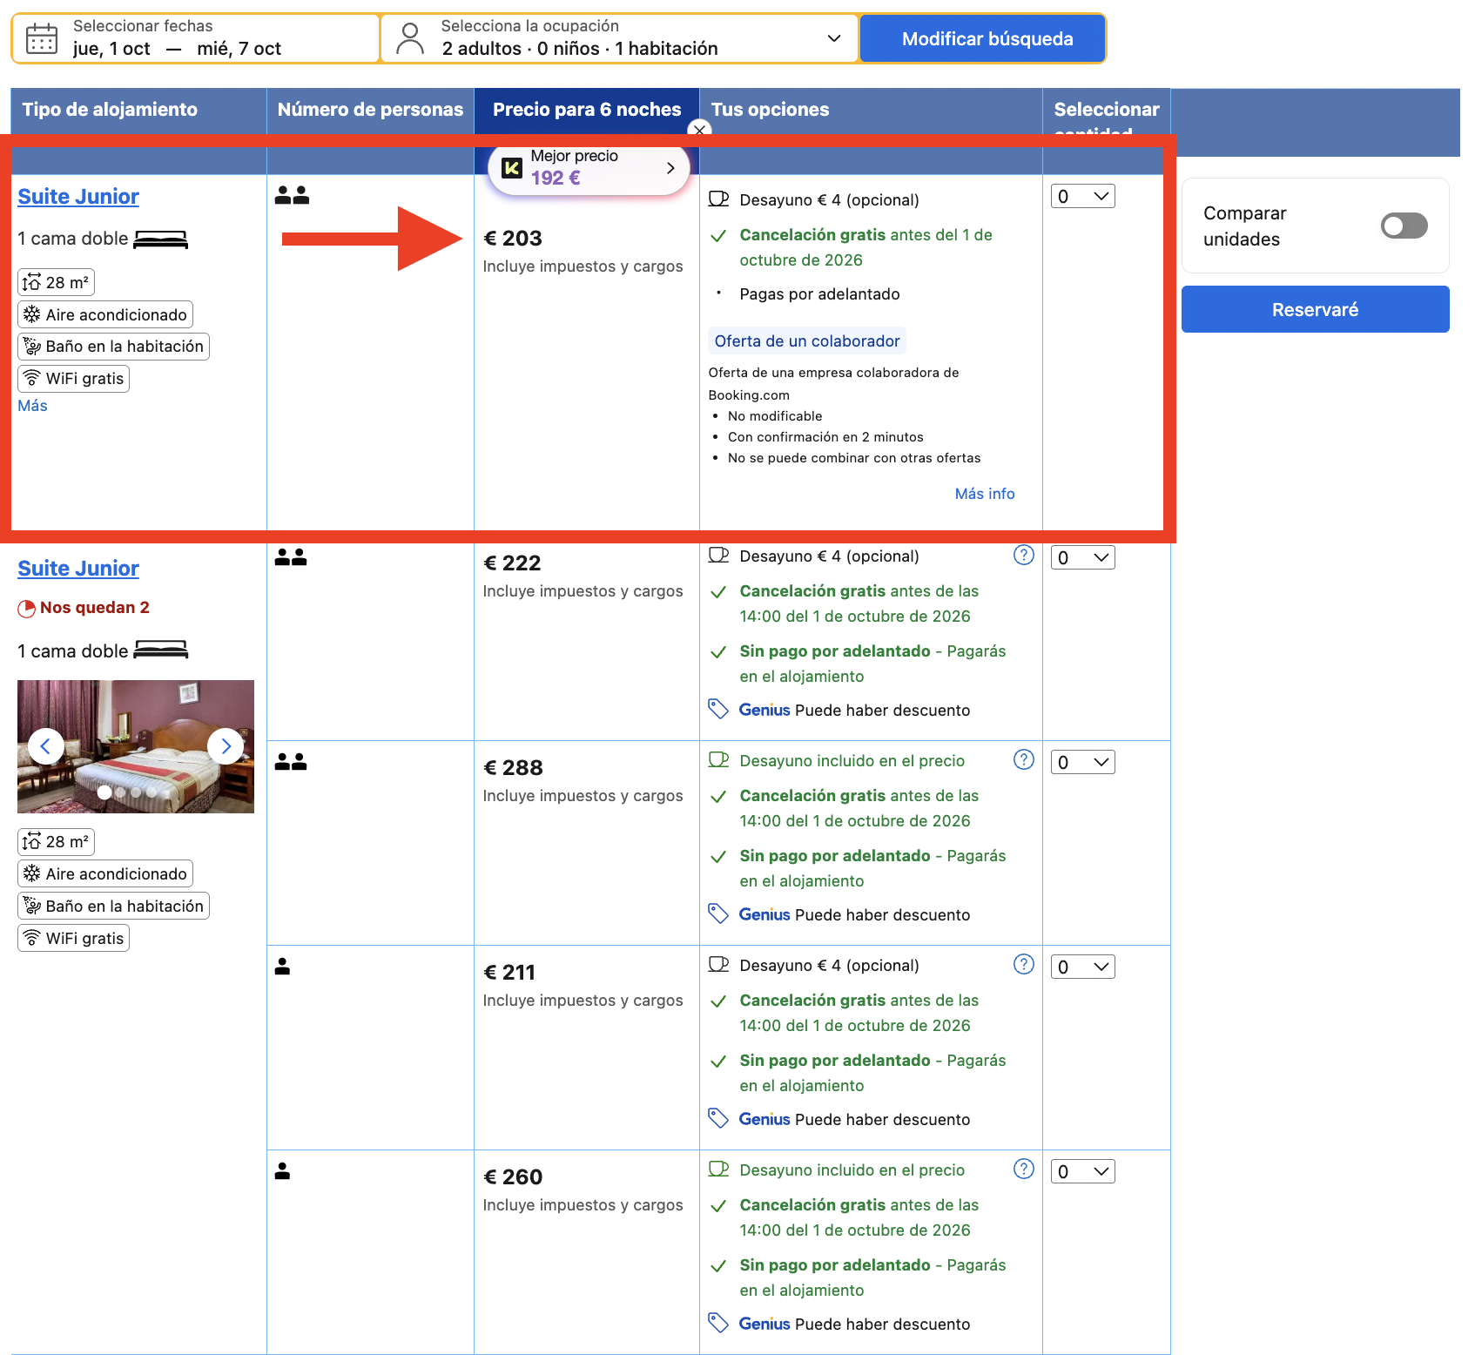Select the dates field jue, 1 oct — mié, 7 oct
This screenshot has height=1355, width=1475.
[196, 38]
